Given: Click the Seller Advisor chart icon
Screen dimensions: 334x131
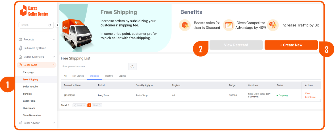Looking at the screenshot, I should point(20,123).
